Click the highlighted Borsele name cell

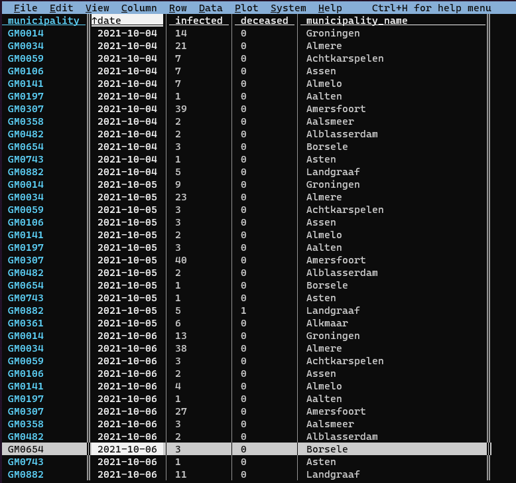pos(327,449)
